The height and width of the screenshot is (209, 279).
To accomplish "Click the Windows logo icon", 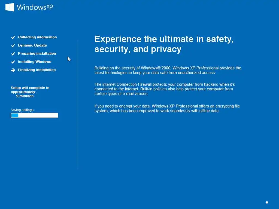I will [x=10, y=7].
